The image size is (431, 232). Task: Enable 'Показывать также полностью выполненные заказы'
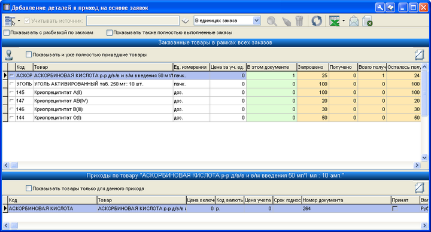click(x=110, y=33)
